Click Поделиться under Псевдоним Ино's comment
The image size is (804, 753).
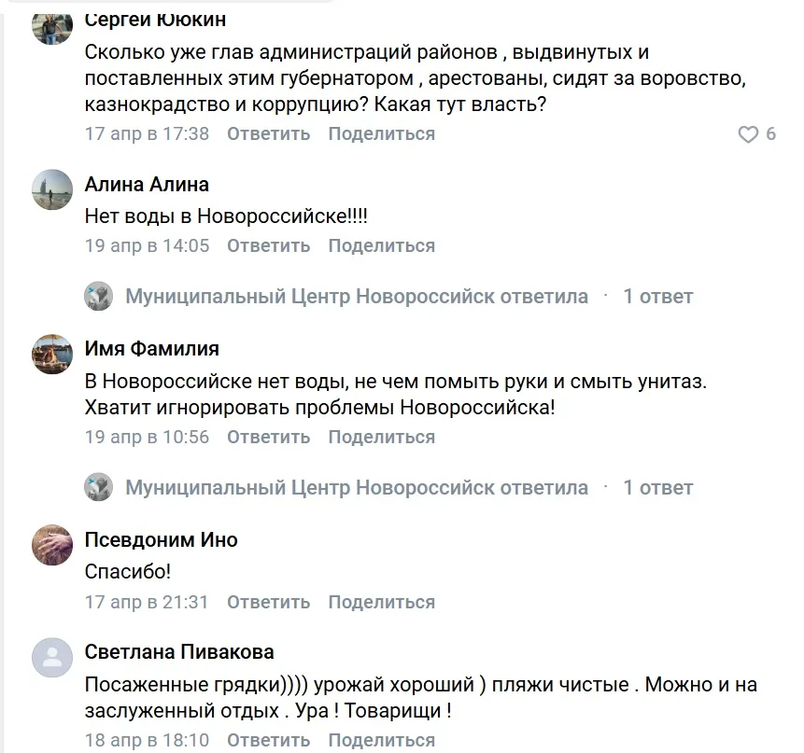tap(381, 602)
